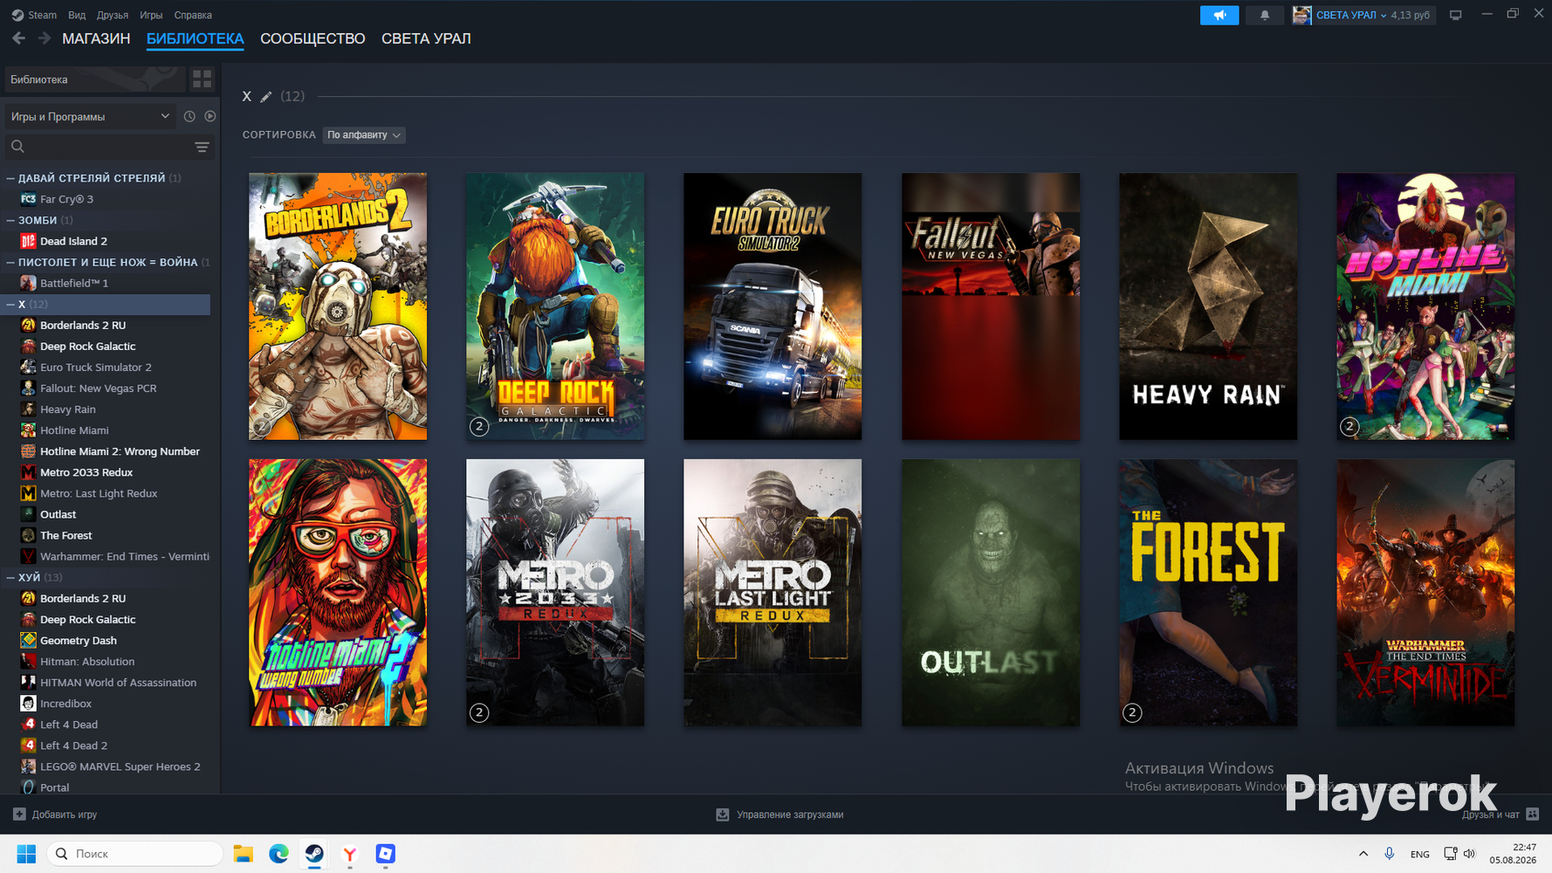Toggle the ready-to-play filter button
This screenshot has width=1552, height=873.
[210, 116]
